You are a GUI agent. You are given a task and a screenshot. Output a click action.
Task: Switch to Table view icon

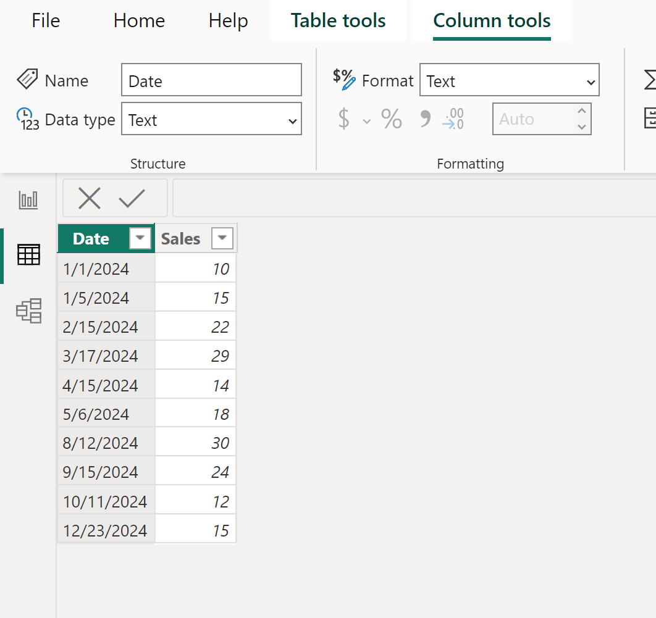coord(28,254)
